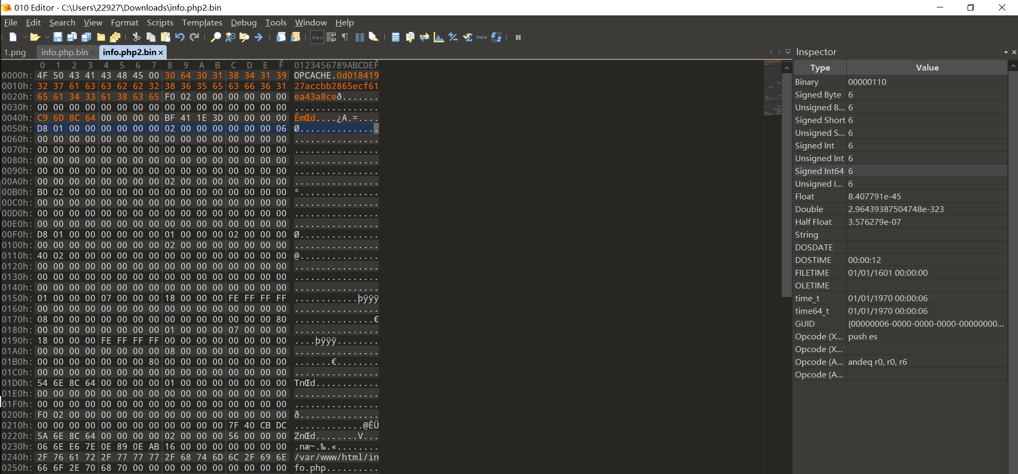Viewport: 1018px width, 474px height.
Task: Open dropdown next to New icon
Action: (24, 37)
